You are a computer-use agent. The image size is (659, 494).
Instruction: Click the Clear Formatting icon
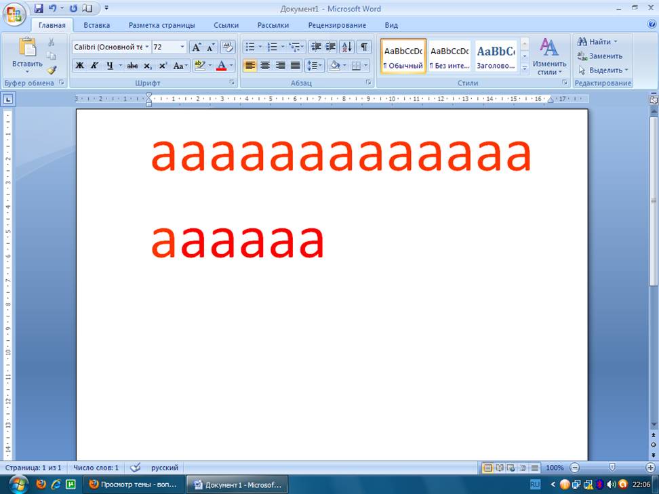[228, 47]
